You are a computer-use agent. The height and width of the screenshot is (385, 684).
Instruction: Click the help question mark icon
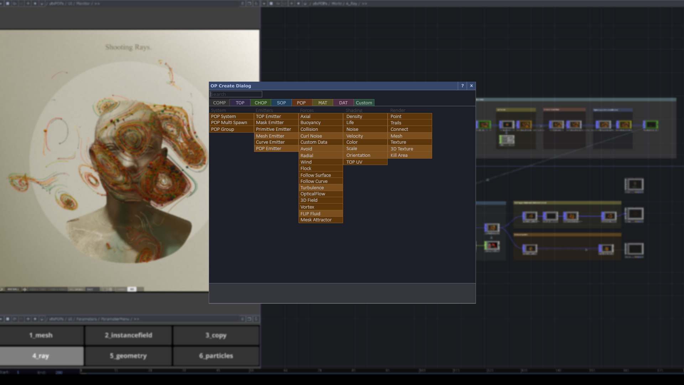point(462,86)
